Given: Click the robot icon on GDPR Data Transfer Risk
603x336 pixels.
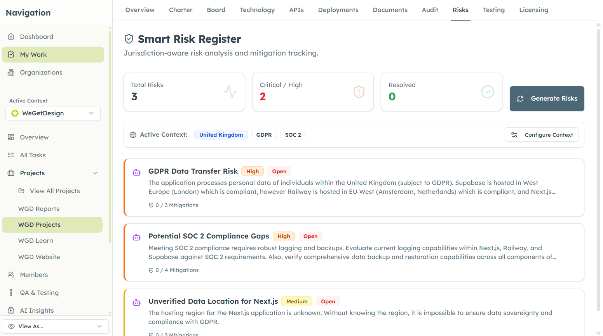Looking at the screenshot, I should tap(136, 172).
